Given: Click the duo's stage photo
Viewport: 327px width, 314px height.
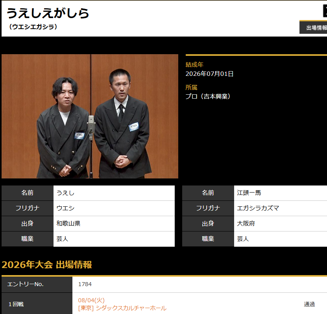Looking at the screenshot, I should pyautogui.click(x=90, y=116).
